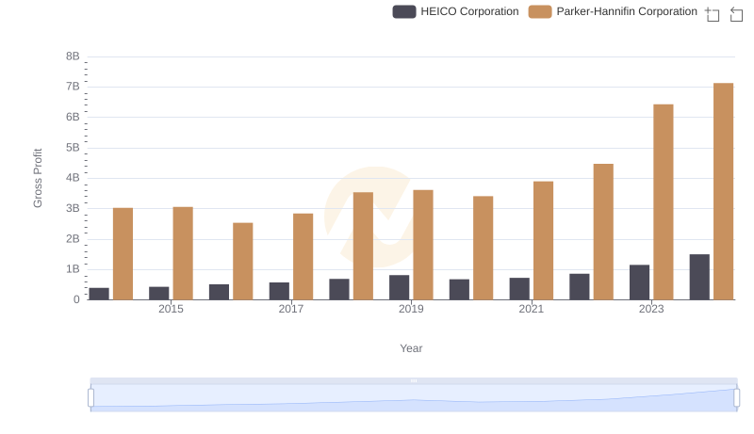Select the 2024 HEICO bar

tap(699, 277)
